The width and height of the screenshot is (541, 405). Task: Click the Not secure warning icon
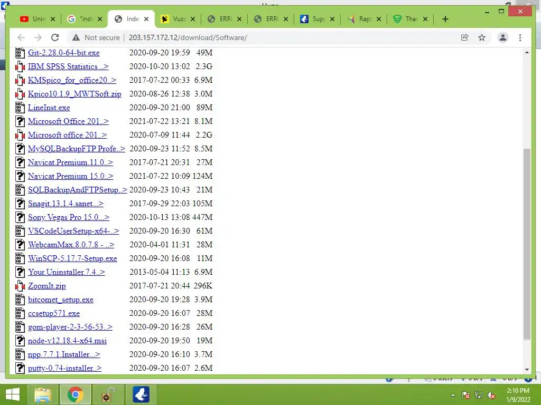click(76, 37)
